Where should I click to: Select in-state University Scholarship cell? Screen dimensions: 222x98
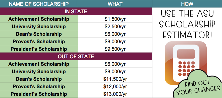point(39,26)
